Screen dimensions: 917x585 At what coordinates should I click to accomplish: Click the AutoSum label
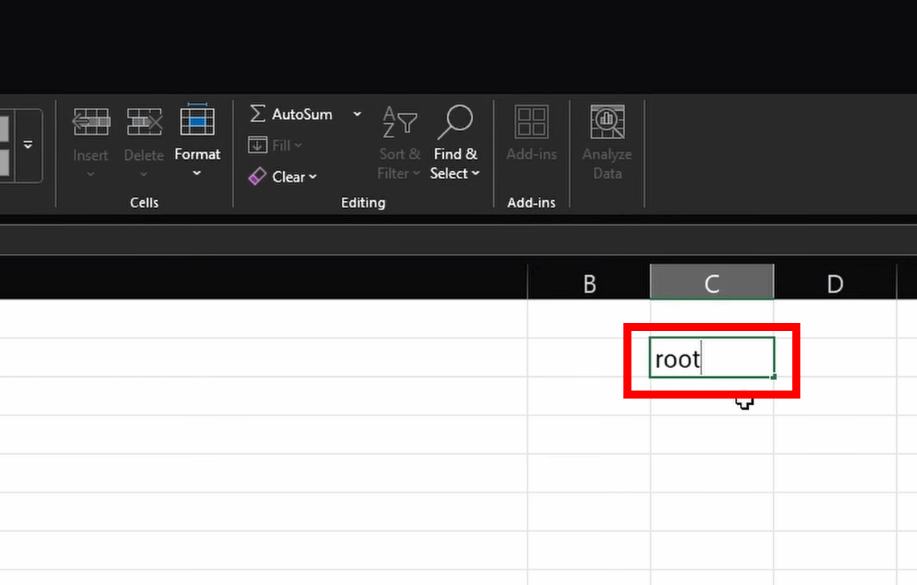(302, 114)
